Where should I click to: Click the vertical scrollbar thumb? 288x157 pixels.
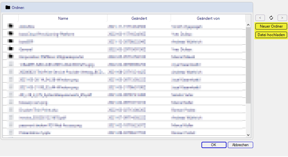(248, 64)
